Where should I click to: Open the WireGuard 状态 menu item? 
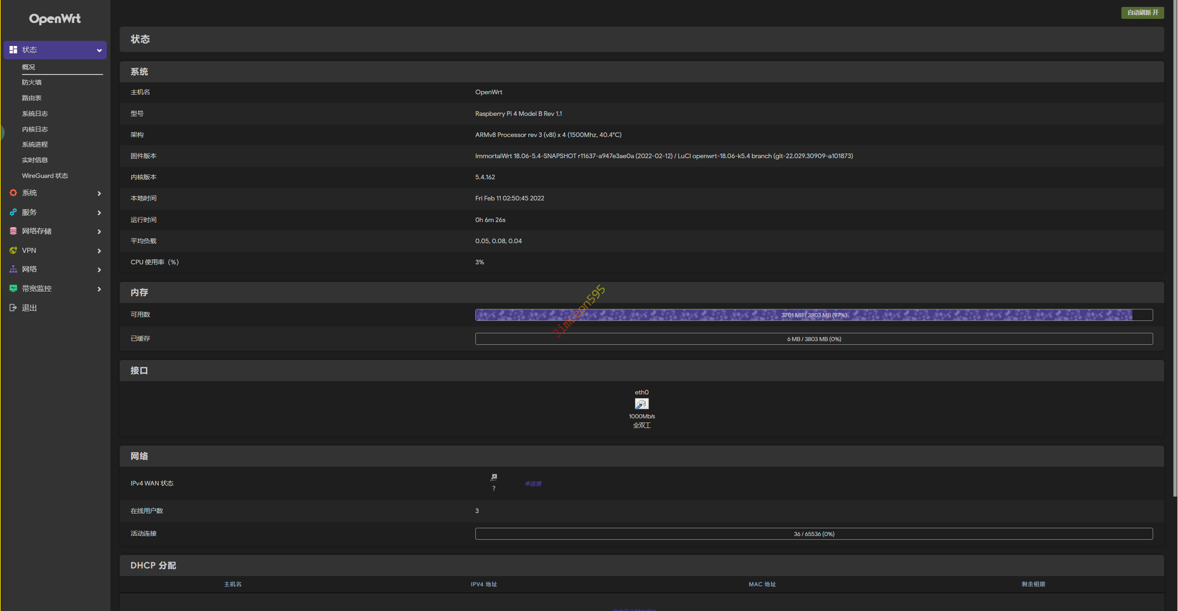45,176
